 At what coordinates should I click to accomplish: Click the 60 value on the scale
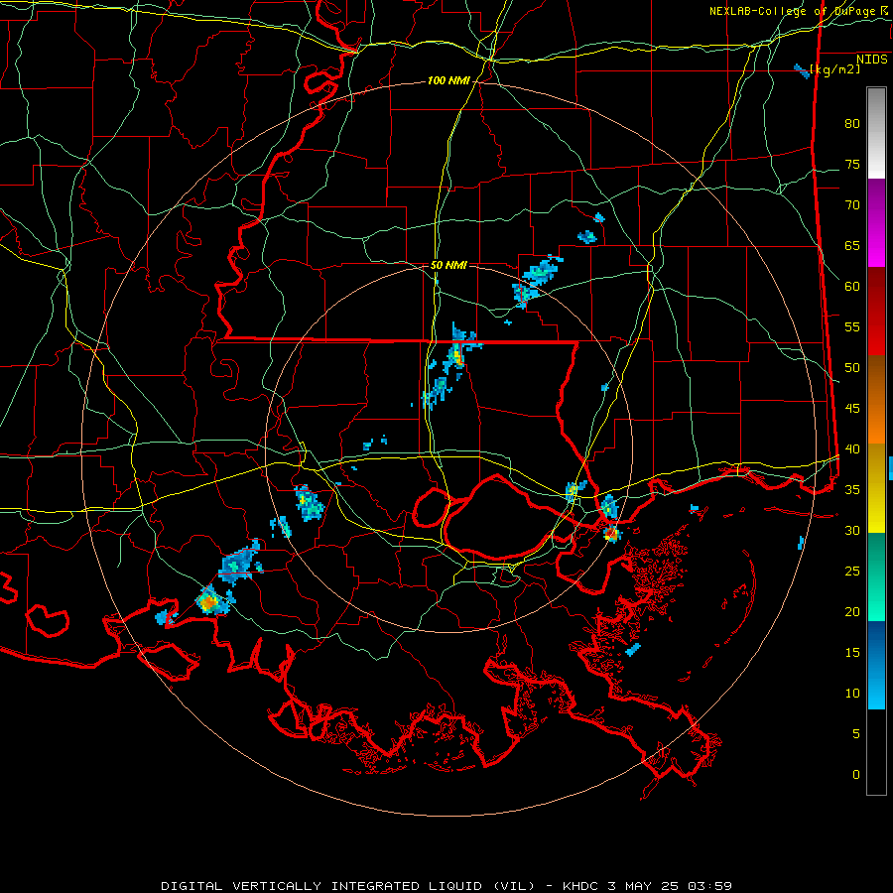click(852, 287)
